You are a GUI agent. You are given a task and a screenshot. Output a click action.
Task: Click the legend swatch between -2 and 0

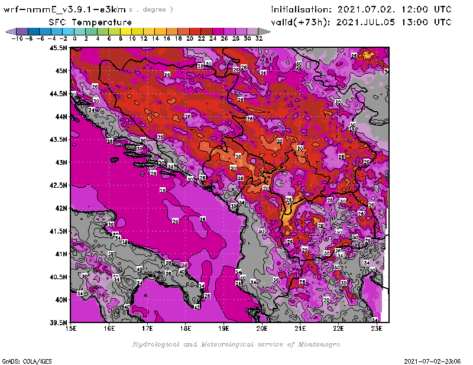(69, 32)
